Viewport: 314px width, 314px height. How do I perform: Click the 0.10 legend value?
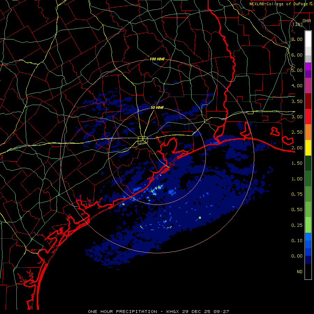click(297, 241)
